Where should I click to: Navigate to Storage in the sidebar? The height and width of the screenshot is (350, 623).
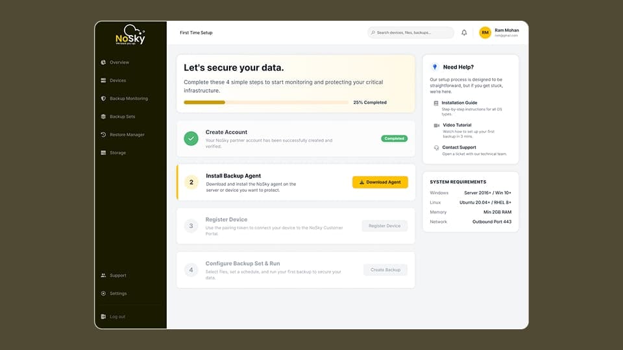click(x=117, y=153)
